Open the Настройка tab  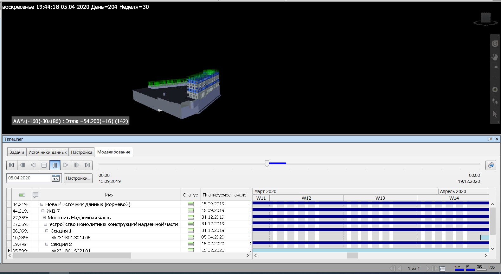click(81, 152)
